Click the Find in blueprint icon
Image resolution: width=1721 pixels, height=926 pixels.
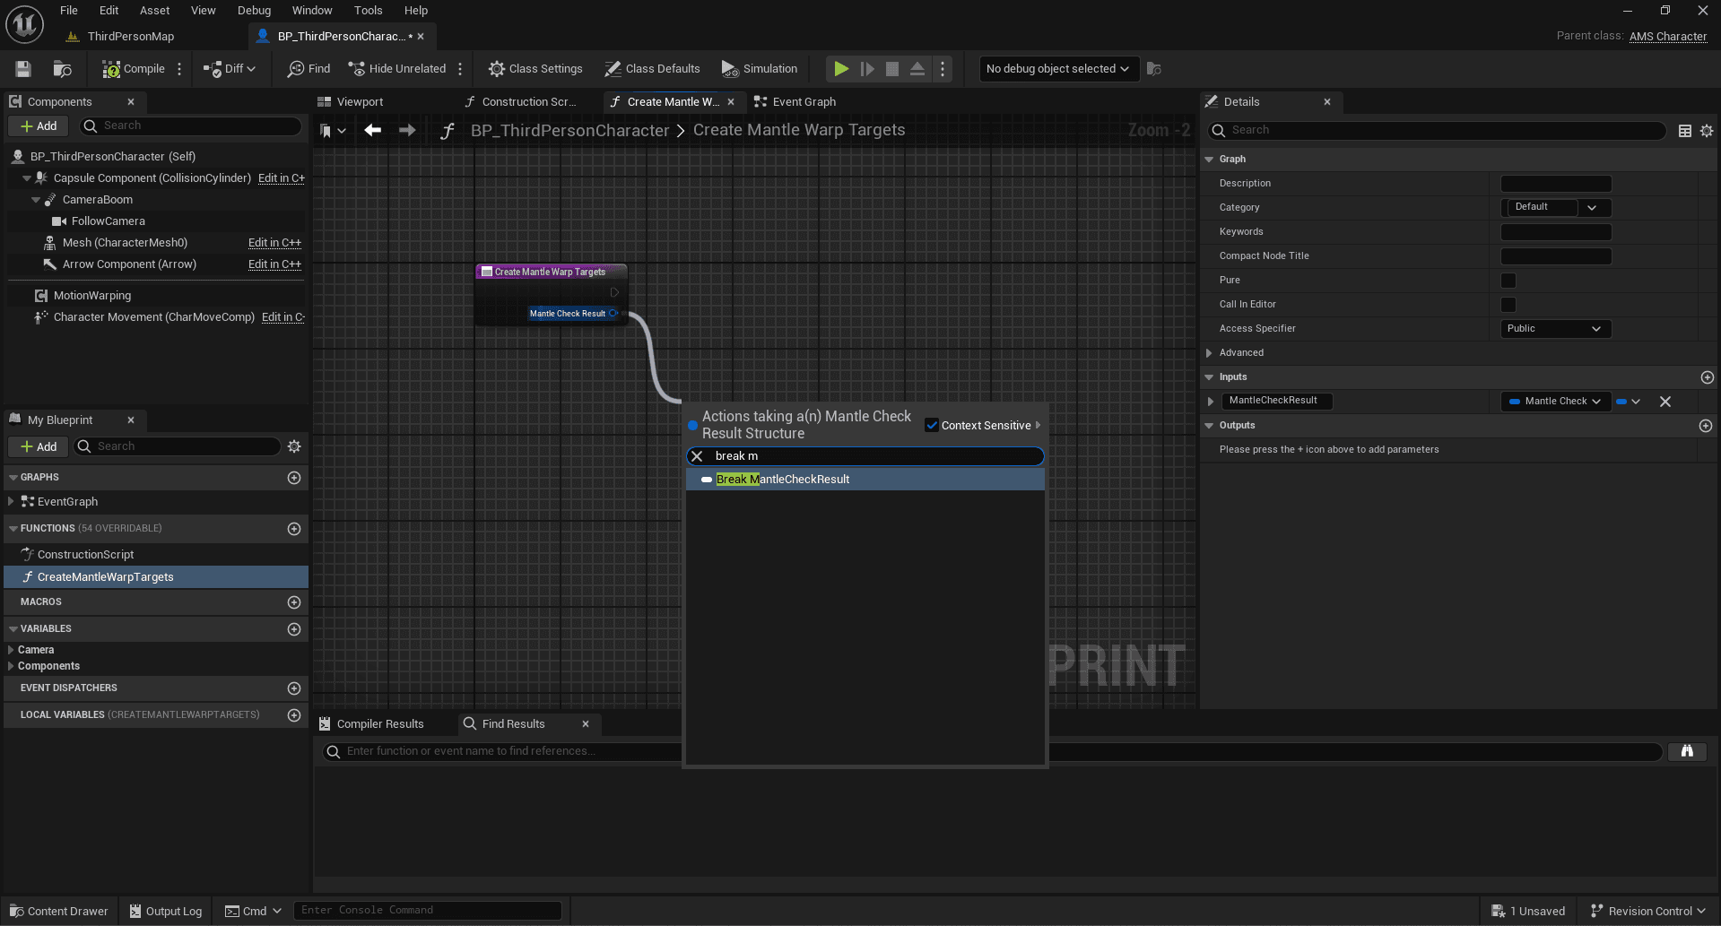(x=309, y=69)
